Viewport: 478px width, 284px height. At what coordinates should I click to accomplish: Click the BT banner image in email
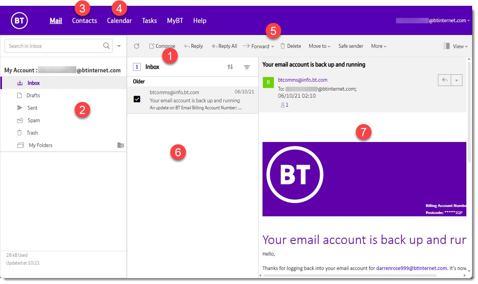(364, 179)
